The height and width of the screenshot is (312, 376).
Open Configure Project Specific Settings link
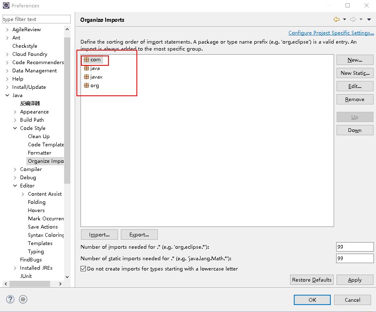pyautogui.click(x=331, y=33)
